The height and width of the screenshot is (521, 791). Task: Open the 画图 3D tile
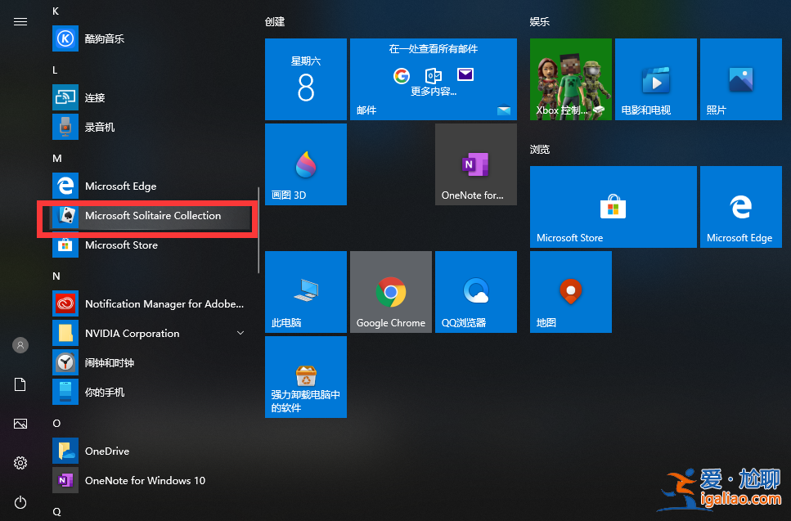point(305,164)
